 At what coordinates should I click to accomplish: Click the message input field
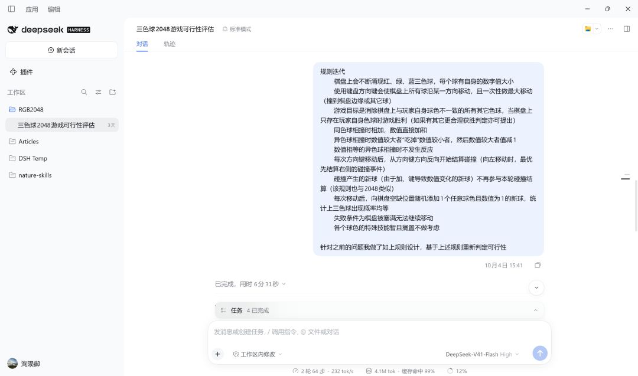(379, 332)
